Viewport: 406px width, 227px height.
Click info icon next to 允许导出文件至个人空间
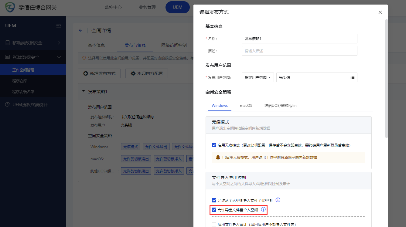[x=263, y=209]
